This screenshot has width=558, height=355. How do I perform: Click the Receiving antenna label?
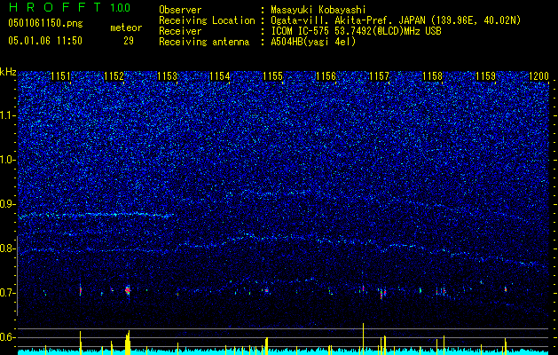pyautogui.click(x=204, y=42)
